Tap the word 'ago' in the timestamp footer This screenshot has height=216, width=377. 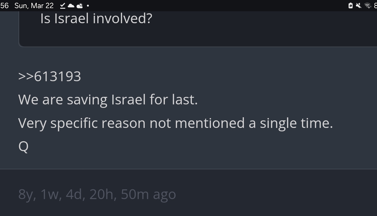(164, 195)
